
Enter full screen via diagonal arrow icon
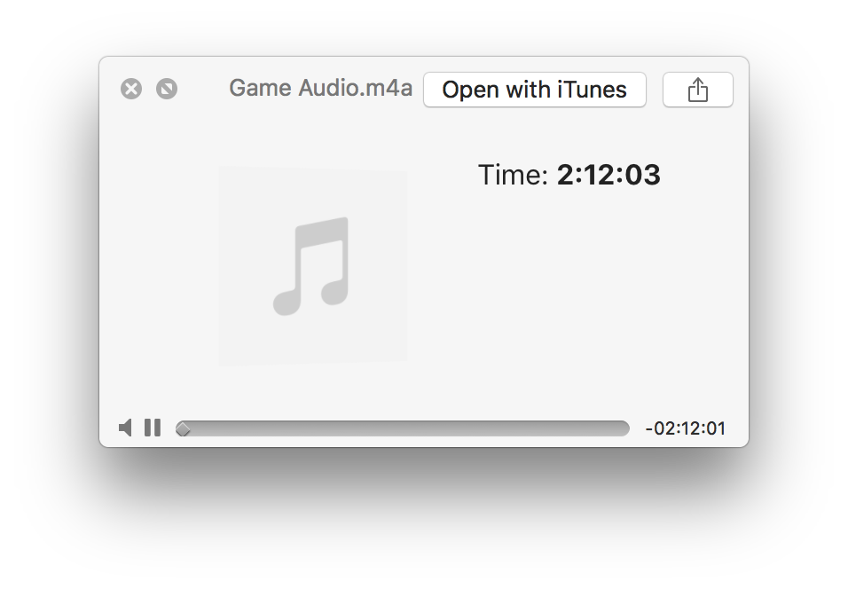[x=167, y=89]
